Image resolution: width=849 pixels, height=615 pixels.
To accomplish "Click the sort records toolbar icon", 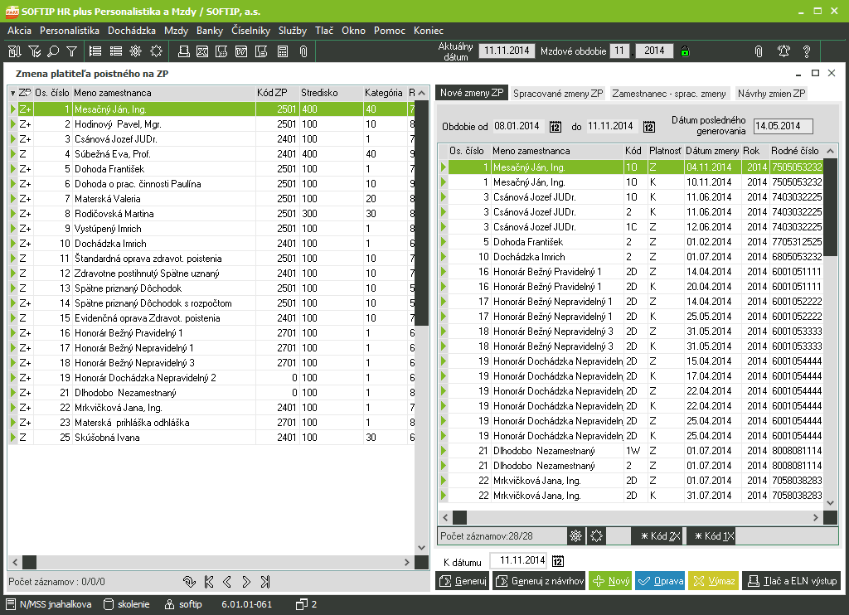I will tap(14, 51).
